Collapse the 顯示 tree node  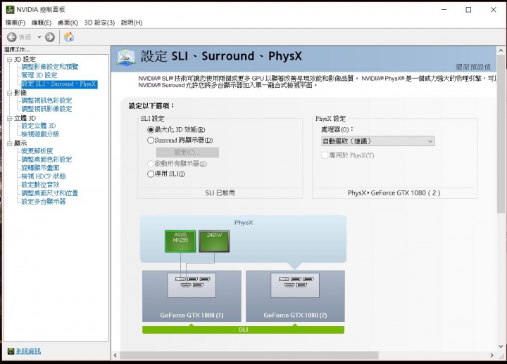click(9, 143)
